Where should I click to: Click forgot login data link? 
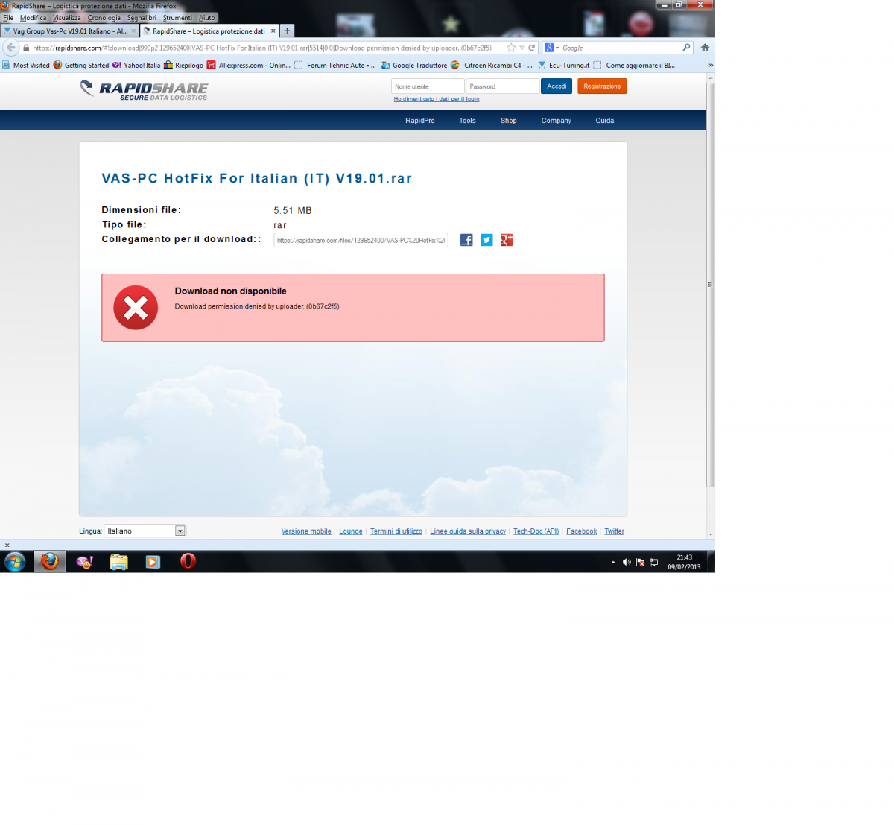coord(437,99)
